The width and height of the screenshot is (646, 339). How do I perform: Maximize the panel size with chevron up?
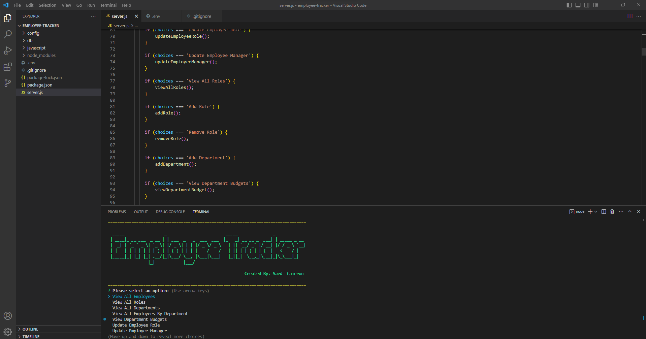630,212
